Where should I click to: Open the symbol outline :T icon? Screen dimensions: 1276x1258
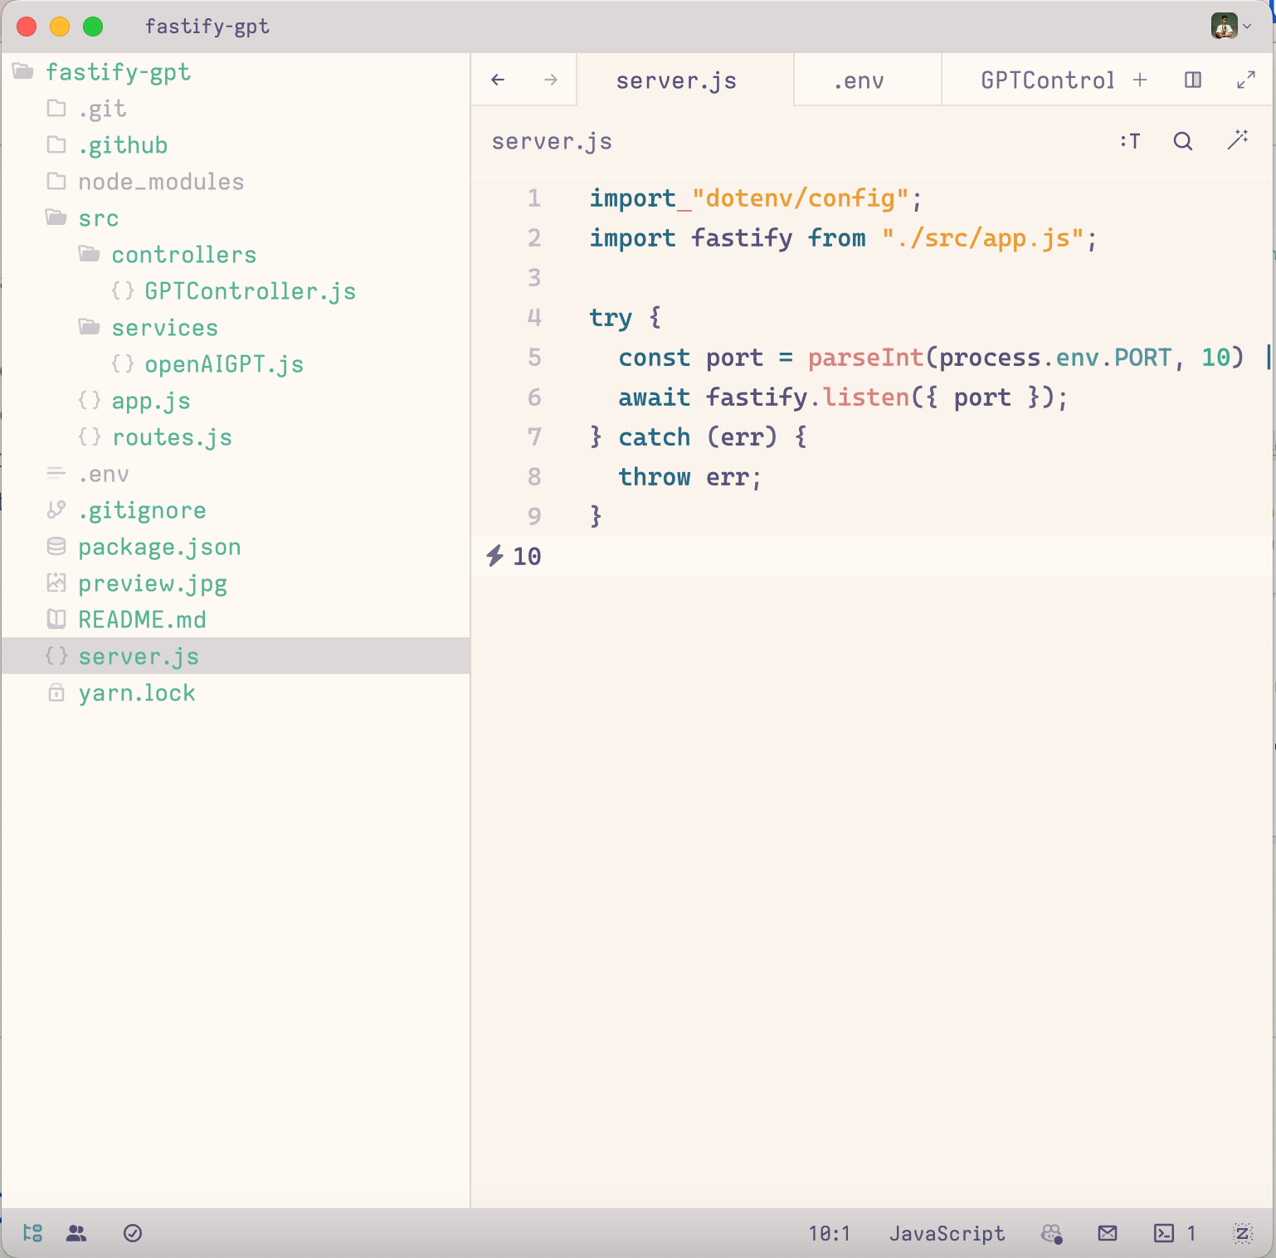point(1130,141)
